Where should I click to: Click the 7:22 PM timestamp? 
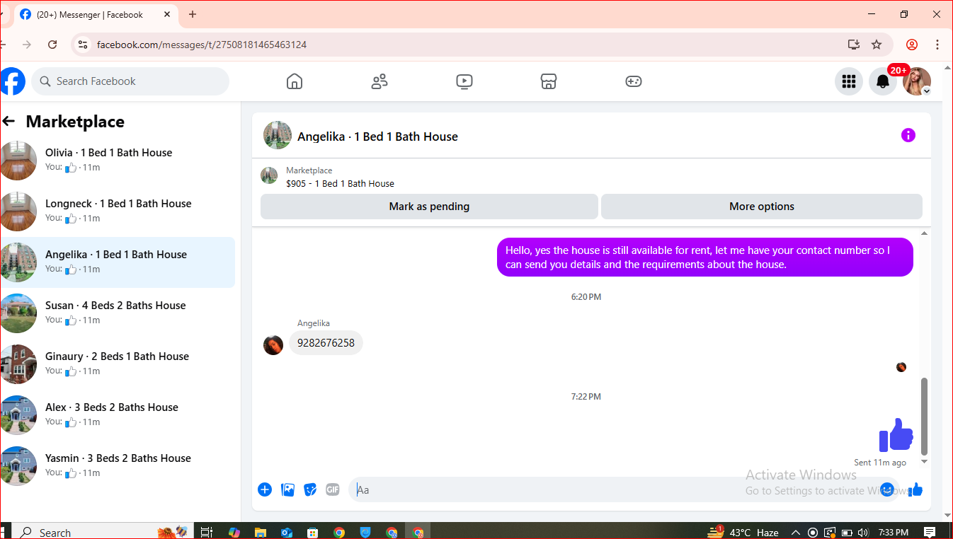pos(586,397)
